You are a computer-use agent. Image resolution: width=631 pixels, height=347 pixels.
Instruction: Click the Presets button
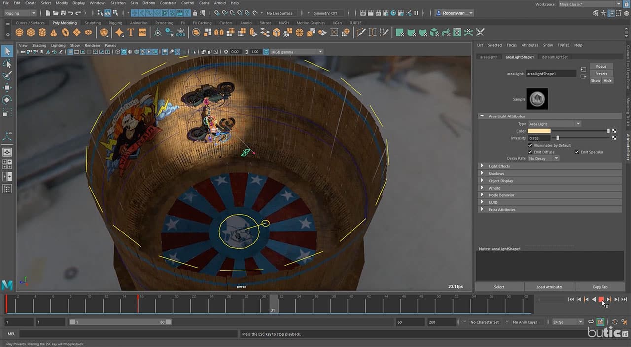click(601, 74)
